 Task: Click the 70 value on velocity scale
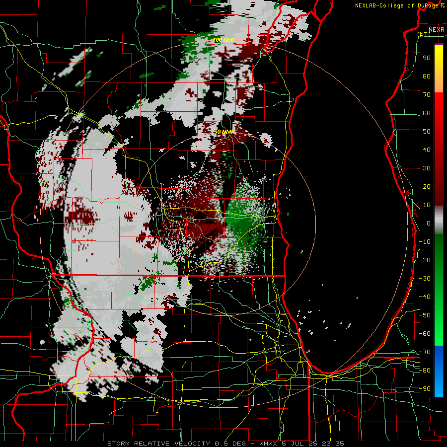427,95
